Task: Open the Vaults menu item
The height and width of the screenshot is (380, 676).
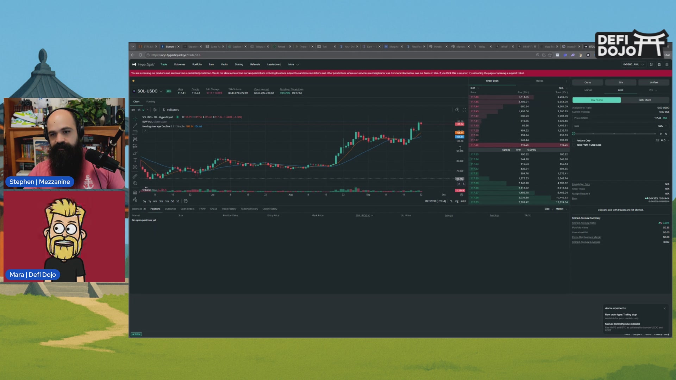Action: point(224,64)
